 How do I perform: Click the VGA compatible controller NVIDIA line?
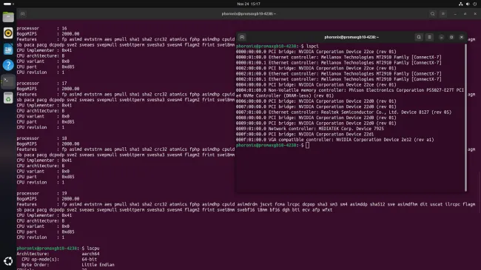pyautogui.click(x=335, y=140)
